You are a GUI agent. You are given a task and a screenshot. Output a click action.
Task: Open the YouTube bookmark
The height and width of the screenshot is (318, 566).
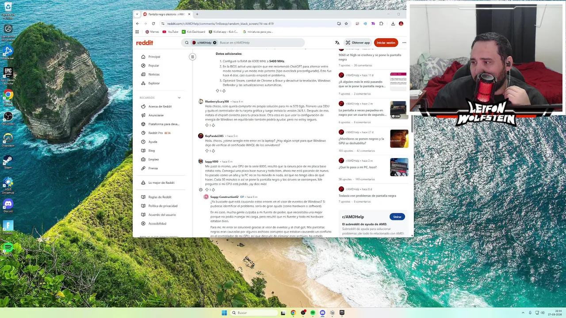(x=170, y=32)
